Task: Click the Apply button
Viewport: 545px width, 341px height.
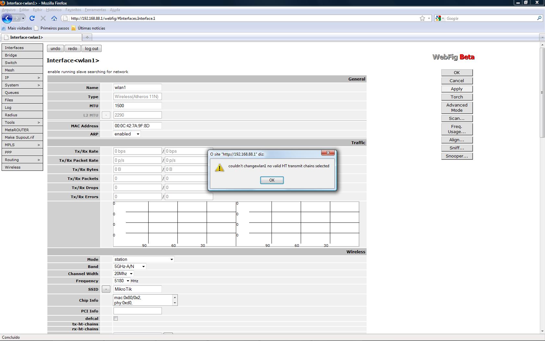Action: click(457, 89)
